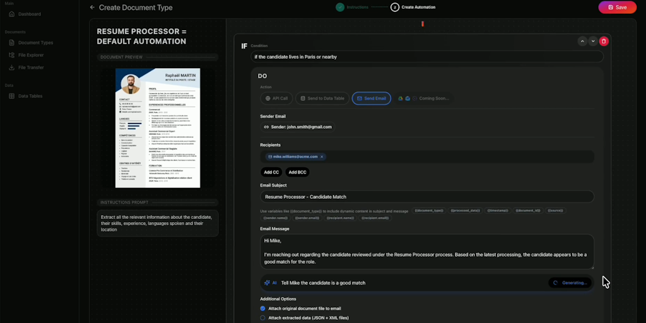Click into the Email Subject field
Image resolution: width=646 pixels, height=323 pixels.
click(x=426, y=197)
